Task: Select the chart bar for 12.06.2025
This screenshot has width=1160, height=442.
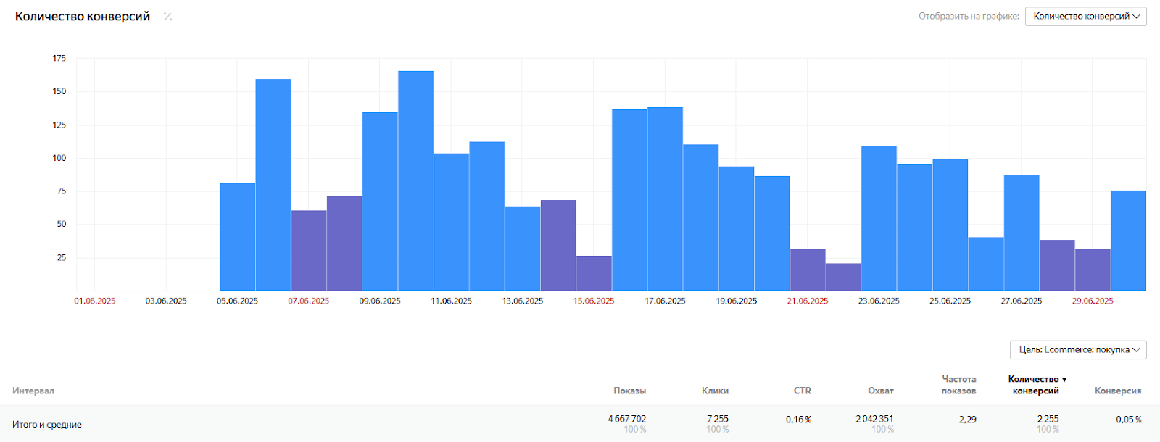Action: click(487, 216)
